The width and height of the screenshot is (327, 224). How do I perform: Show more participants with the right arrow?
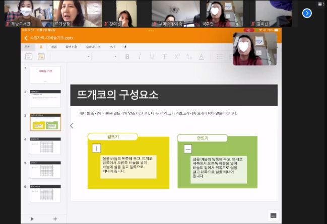click(x=307, y=13)
